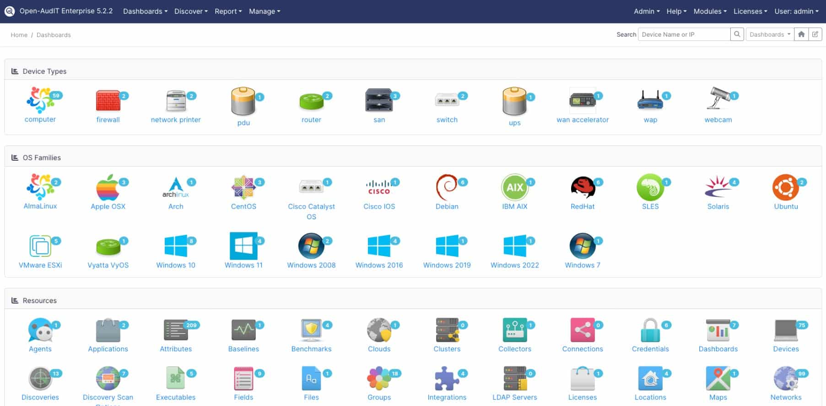
Task: Open the Report navbar menu
Action: (x=228, y=11)
